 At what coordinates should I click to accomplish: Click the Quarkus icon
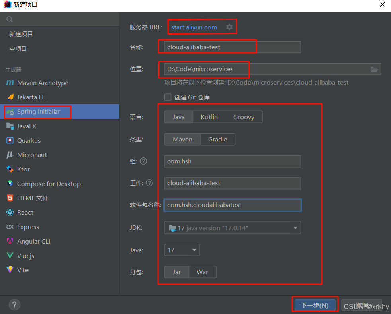(10, 140)
